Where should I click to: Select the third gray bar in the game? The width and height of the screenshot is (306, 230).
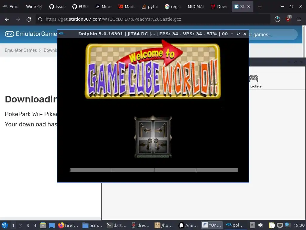(x=175, y=170)
